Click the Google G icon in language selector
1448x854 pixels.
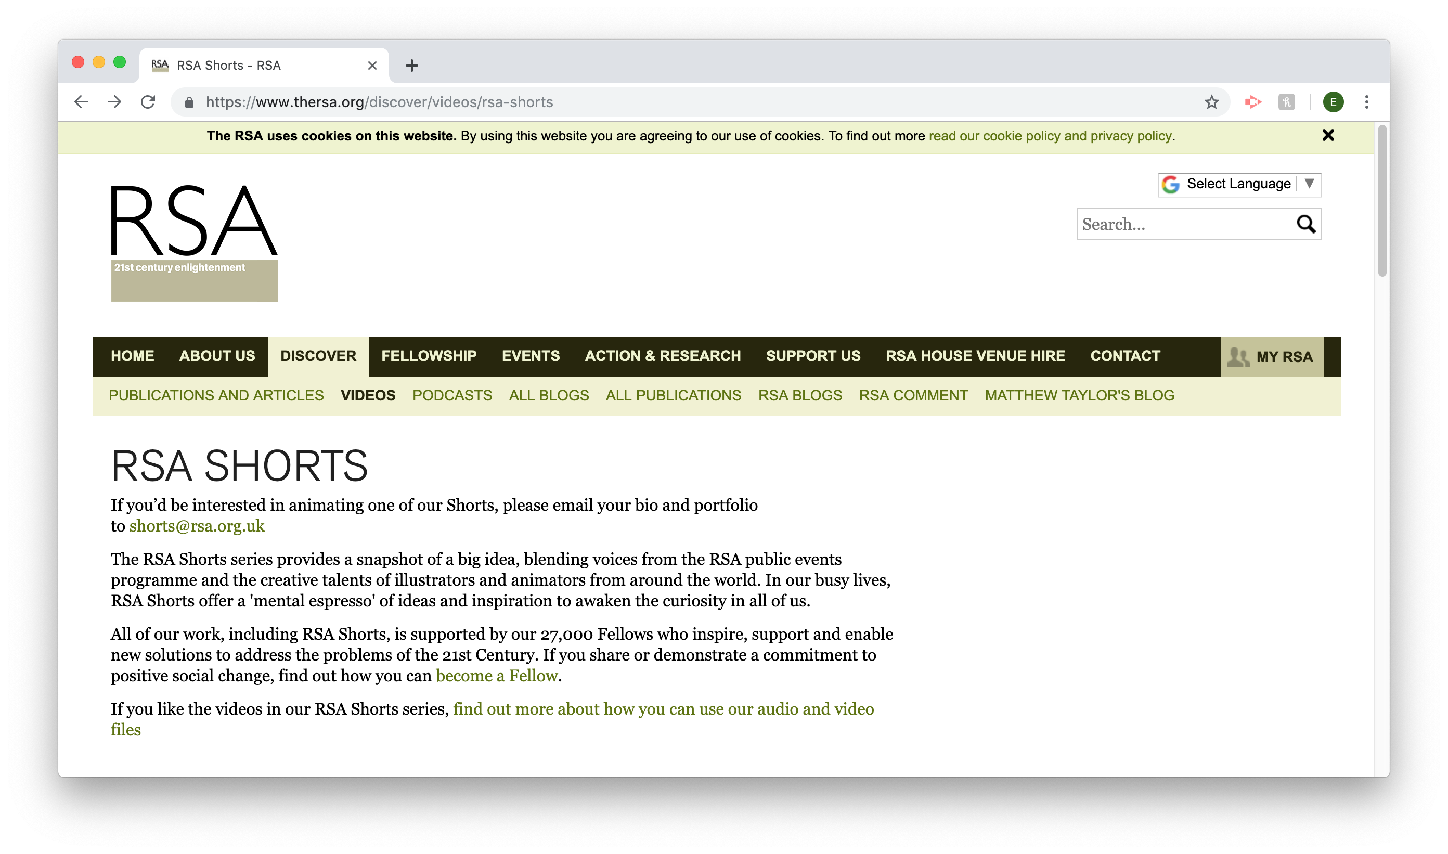pyautogui.click(x=1171, y=184)
